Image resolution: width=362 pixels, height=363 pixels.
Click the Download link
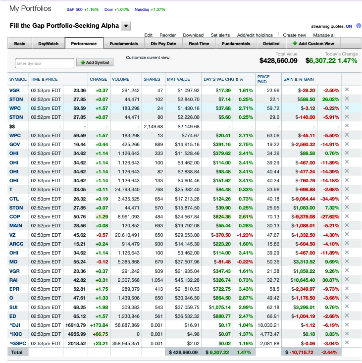193,35
